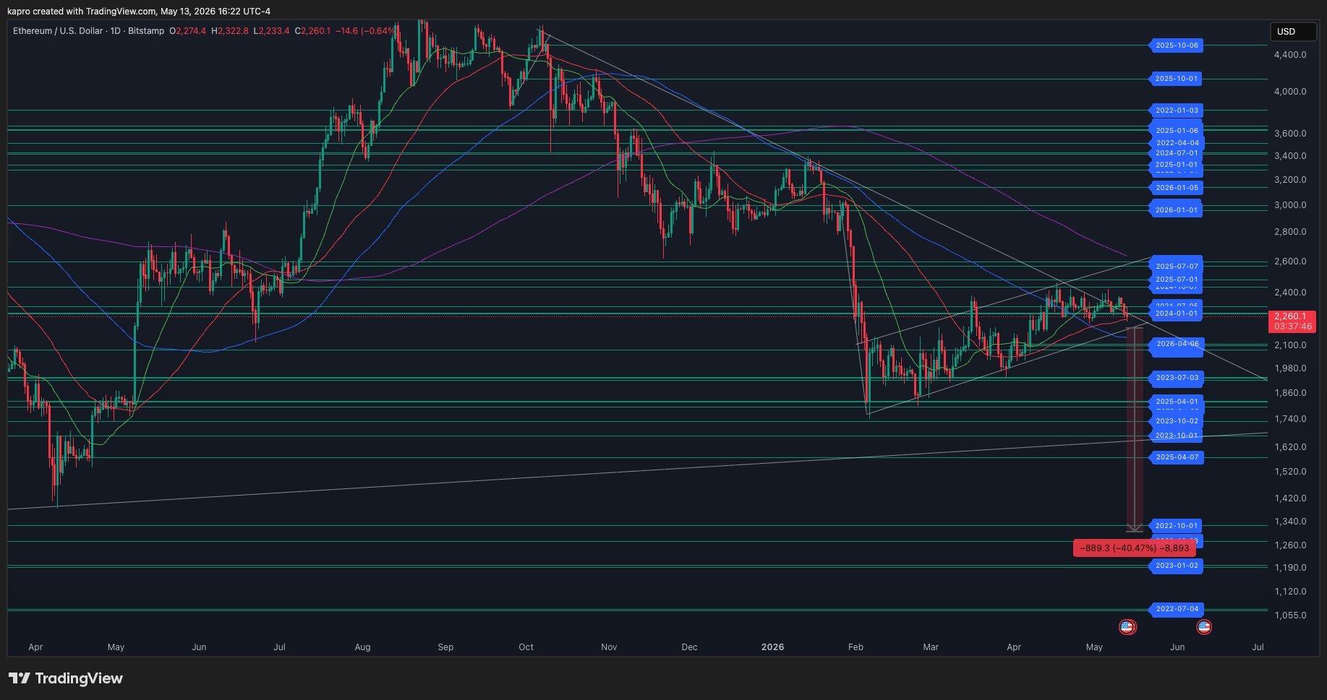Click the 1,420.0 price scale value
1327x700 pixels.
pyautogui.click(x=1290, y=498)
